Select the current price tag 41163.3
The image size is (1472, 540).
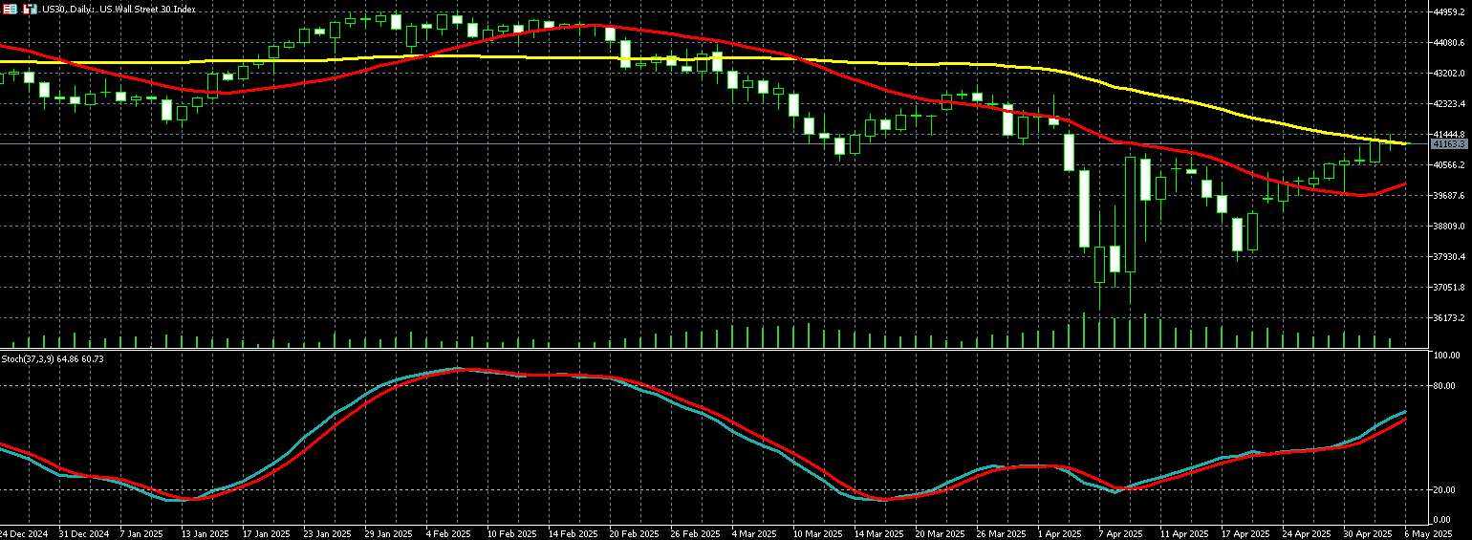(1449, 143)
